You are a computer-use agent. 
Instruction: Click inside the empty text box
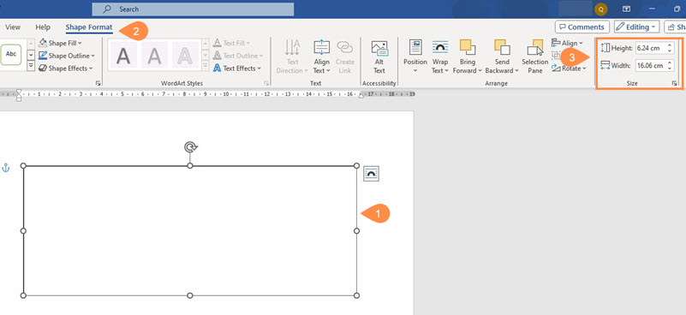pyautogui.click(x=190, y=230)
